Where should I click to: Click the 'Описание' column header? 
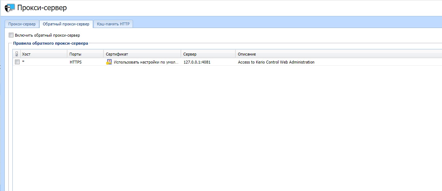click(x=339, y=54)
